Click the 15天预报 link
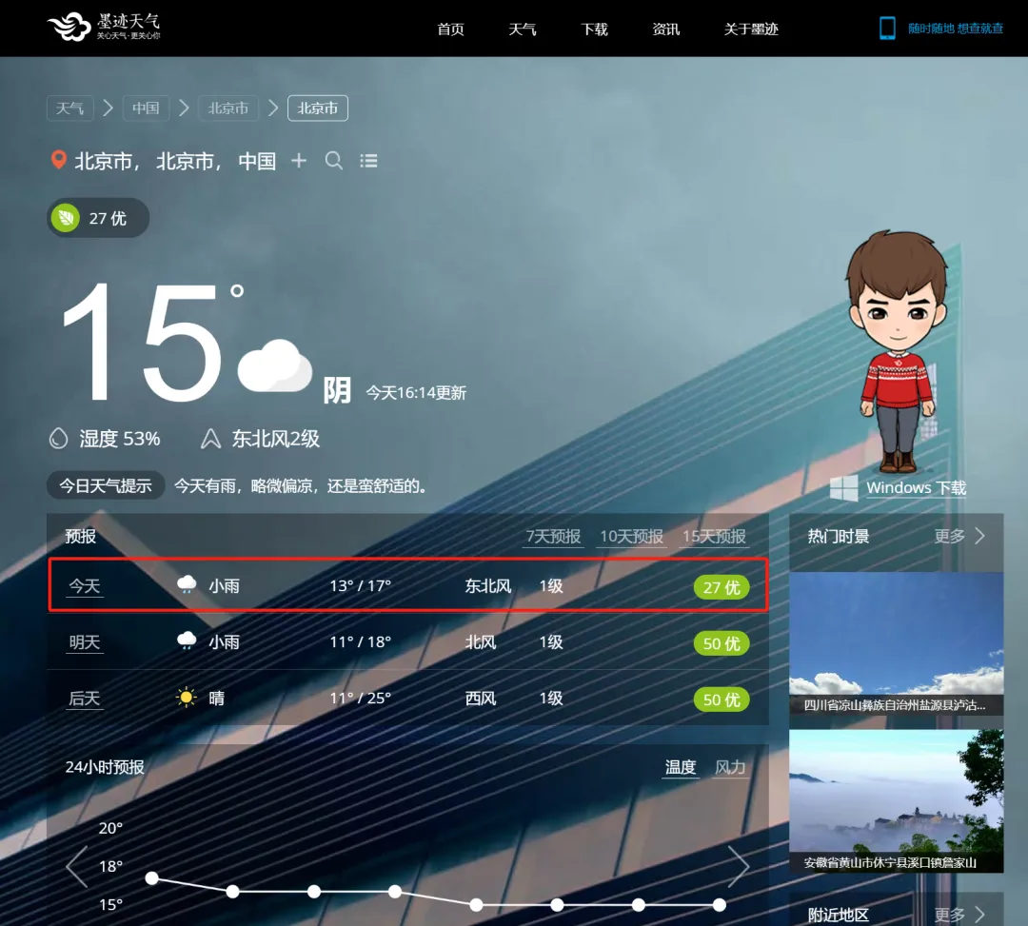 [x=714, y=537]
